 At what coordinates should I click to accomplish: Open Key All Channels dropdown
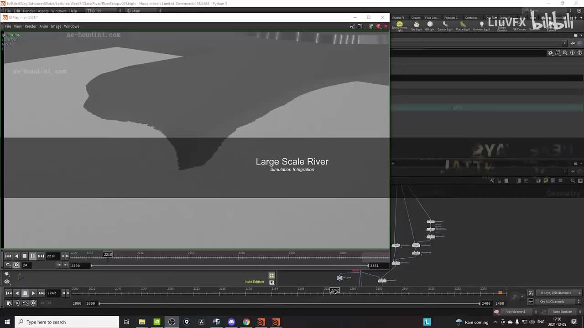pos(558,302)
